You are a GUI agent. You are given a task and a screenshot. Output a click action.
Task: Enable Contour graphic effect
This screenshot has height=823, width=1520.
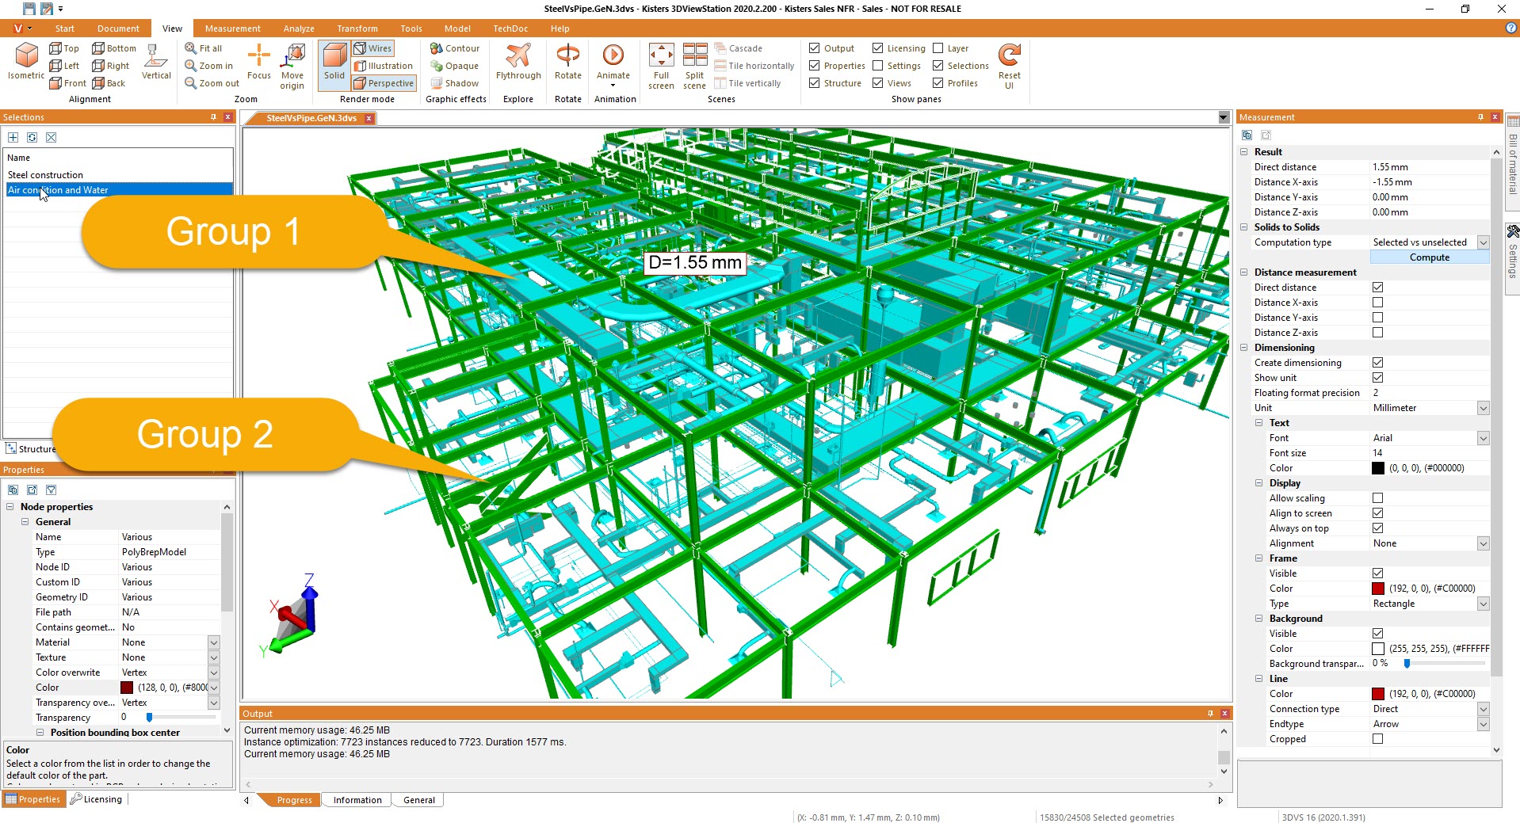(x=455, y=48)
